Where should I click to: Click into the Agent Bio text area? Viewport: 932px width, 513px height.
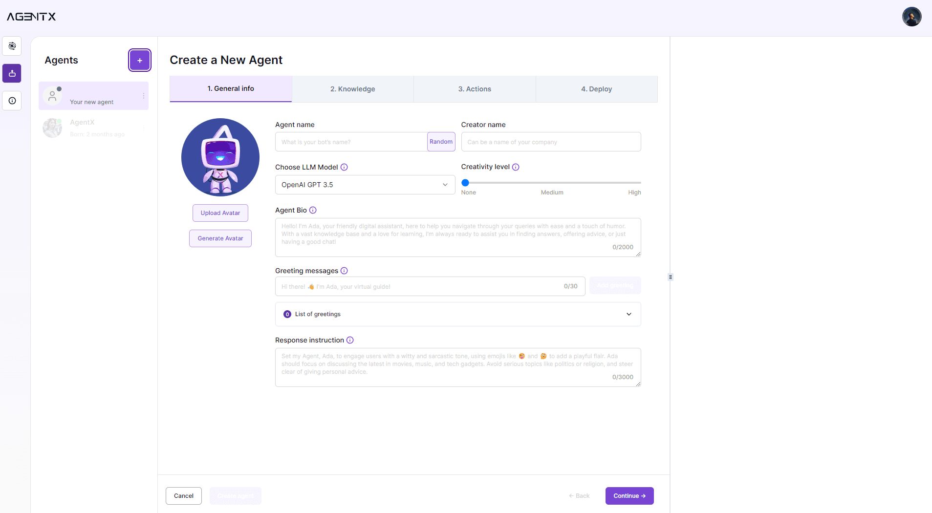pos(458,237)
